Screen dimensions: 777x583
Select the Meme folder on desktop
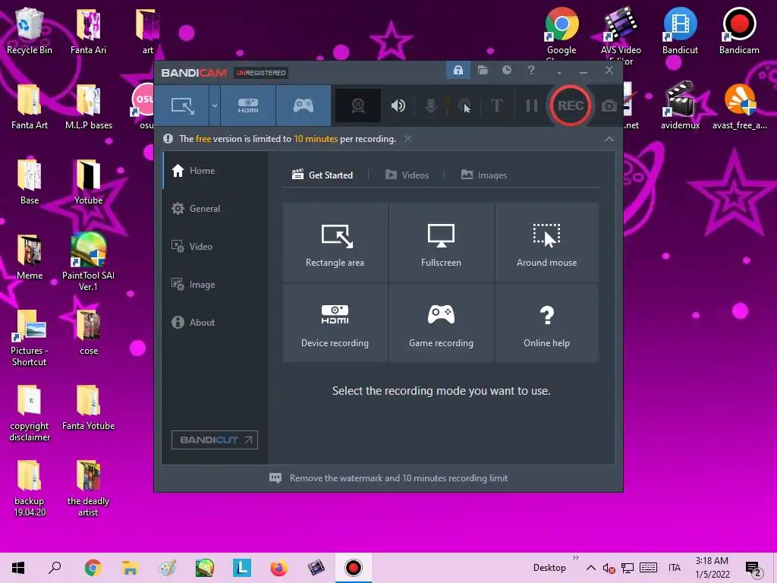point(30,257)
